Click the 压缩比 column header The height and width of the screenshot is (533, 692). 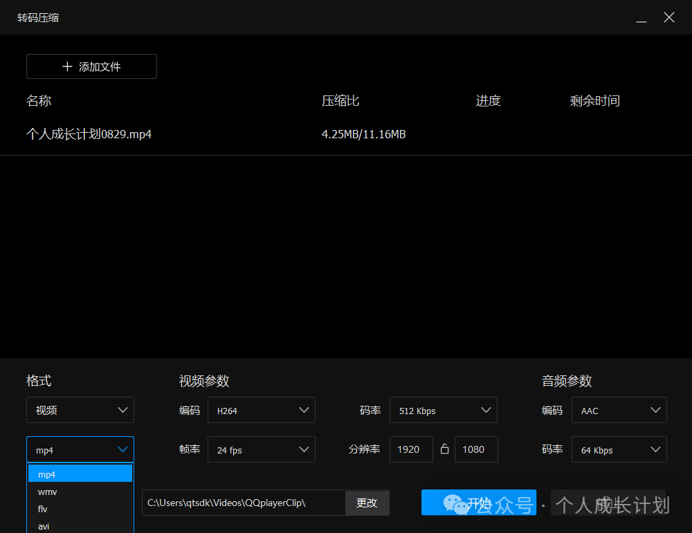click(x=340, y=100)
